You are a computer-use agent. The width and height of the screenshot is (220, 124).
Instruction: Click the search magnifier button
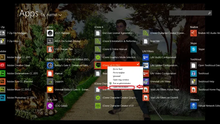pyautogui.click(x=209, y=13)
